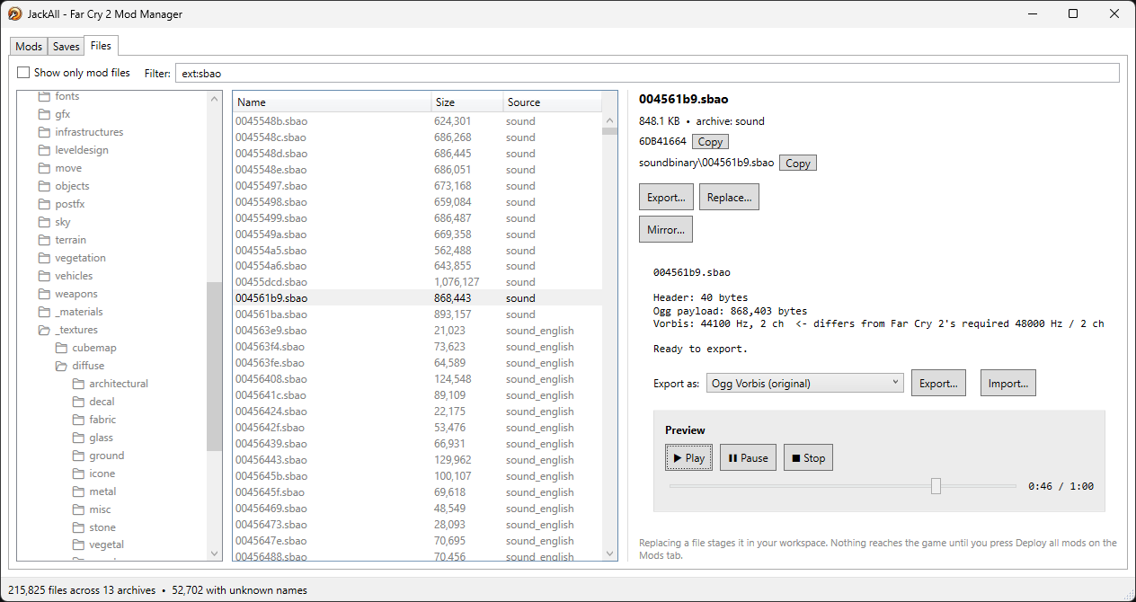Click the Import... button

tap(1008, 383)
